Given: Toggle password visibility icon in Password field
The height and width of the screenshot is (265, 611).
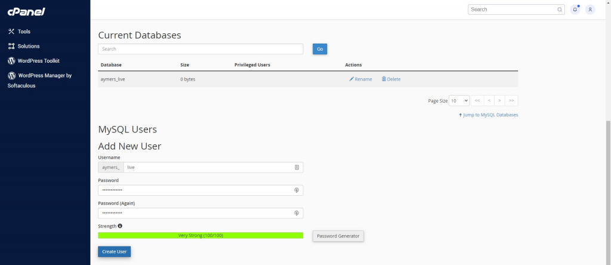Looking at the screenshot, I should tap(296, 190).
